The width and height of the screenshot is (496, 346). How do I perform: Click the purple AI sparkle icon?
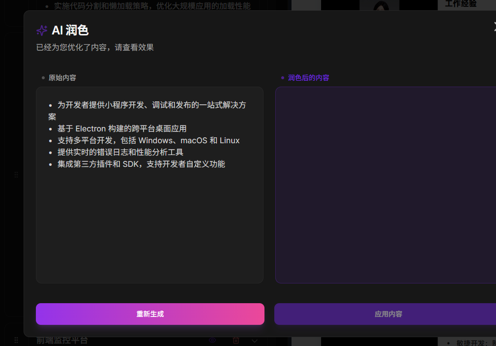42,31
